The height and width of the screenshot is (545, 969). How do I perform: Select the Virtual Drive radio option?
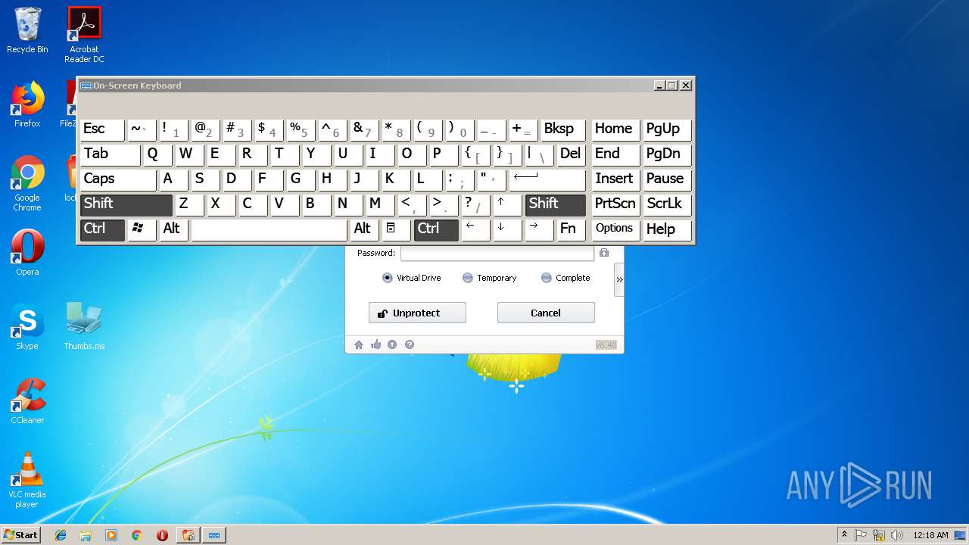pos(412,278)
